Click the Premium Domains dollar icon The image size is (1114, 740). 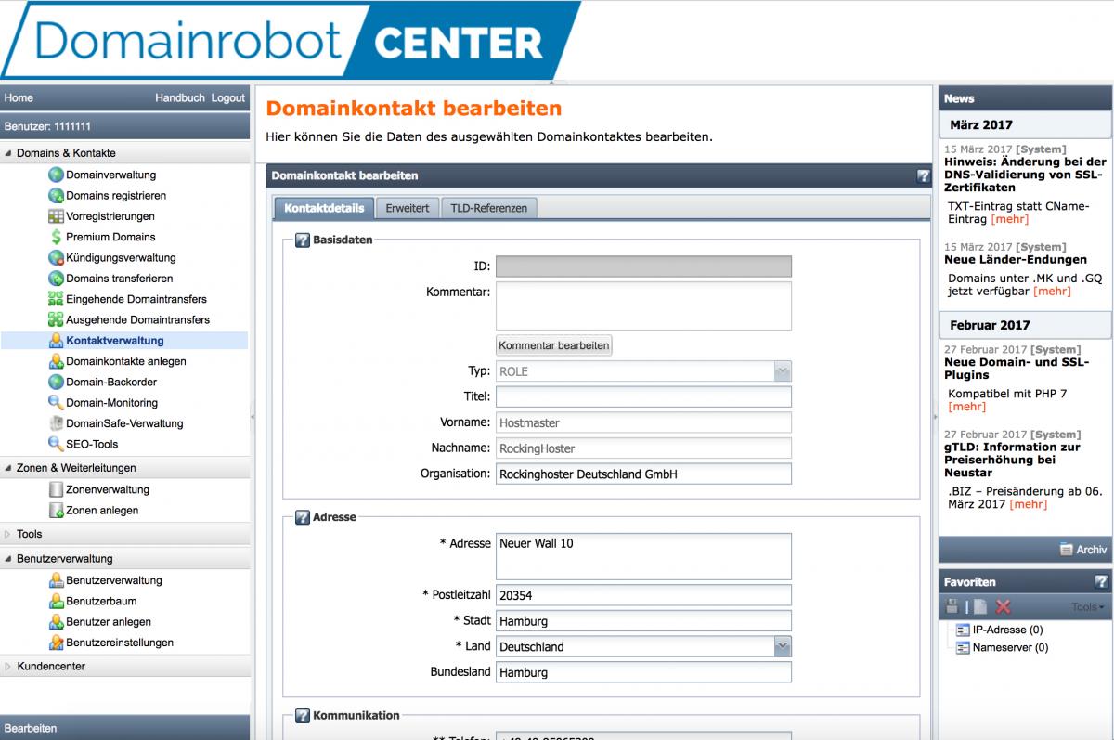click(56, 237)
